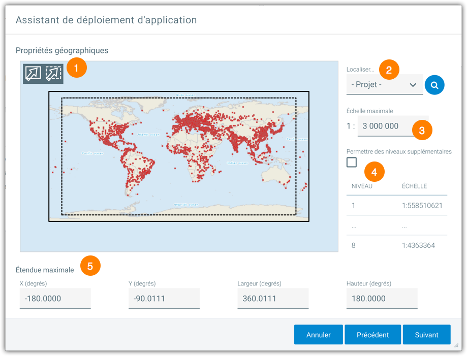Focus the Largeur (degrés) field
This screenshot has width=467, height=356.
pos(272,299)
